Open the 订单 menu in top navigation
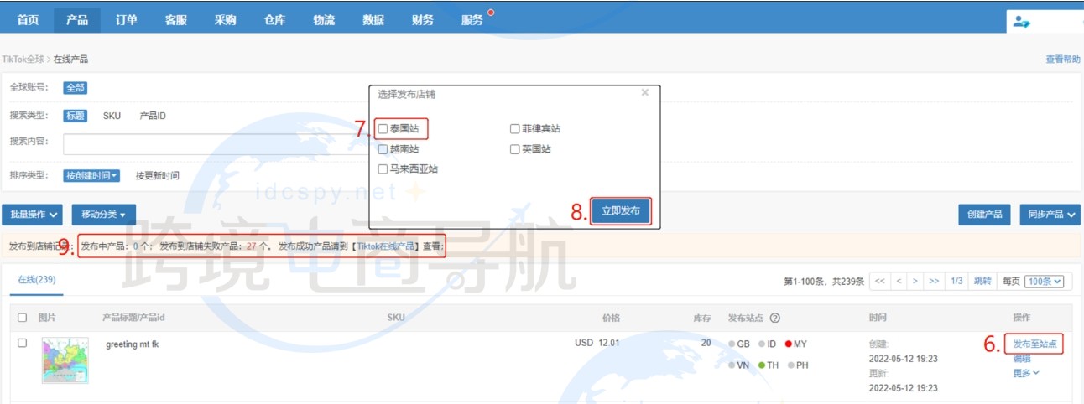 (126, 20)
